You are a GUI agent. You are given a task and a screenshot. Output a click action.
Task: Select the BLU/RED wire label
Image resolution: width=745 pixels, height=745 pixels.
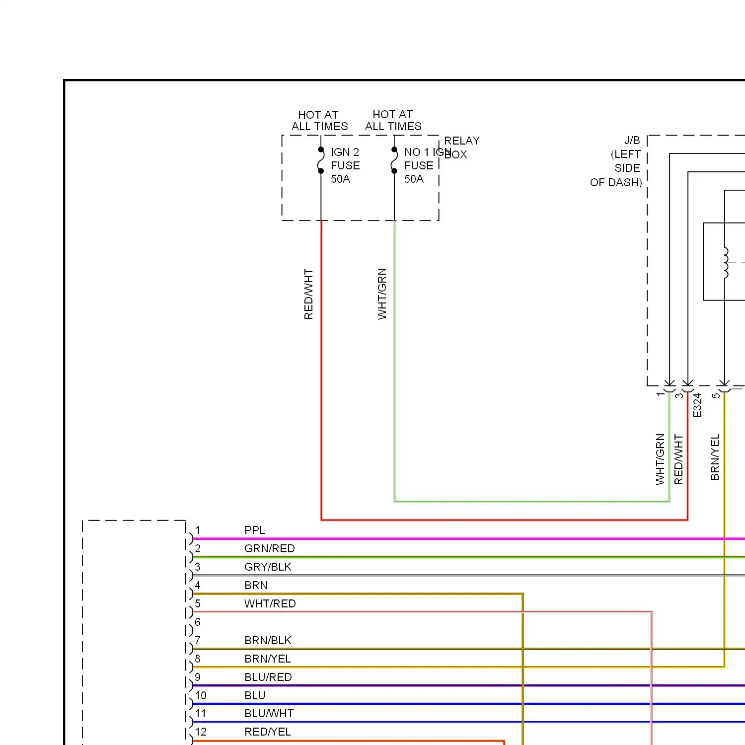(x=268, y=677)
